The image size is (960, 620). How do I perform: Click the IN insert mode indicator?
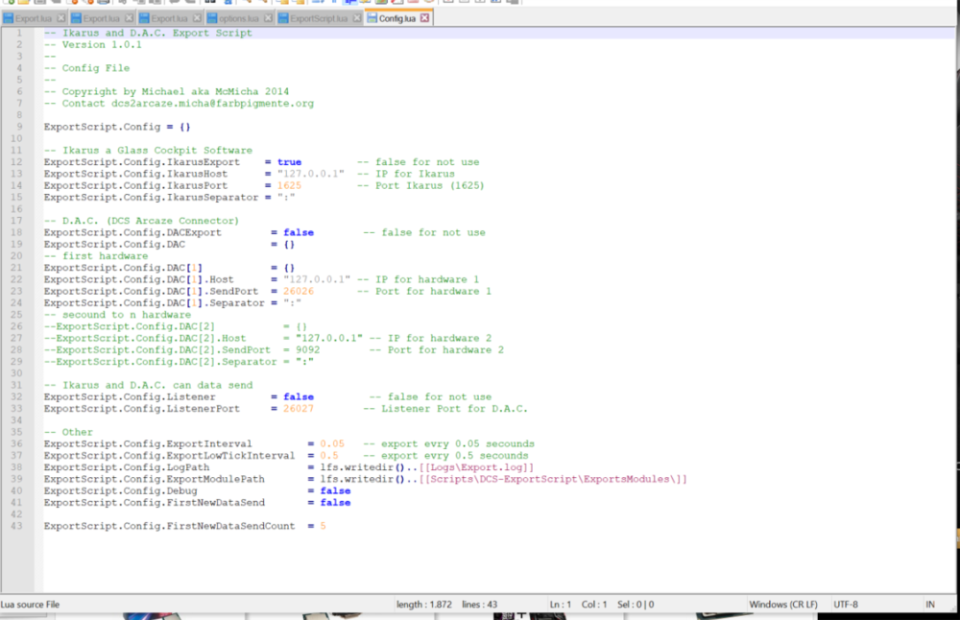pos(929,605)
